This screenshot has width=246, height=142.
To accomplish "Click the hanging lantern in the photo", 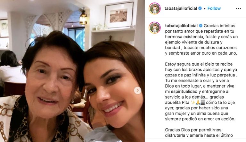I will tap(83, 17).
